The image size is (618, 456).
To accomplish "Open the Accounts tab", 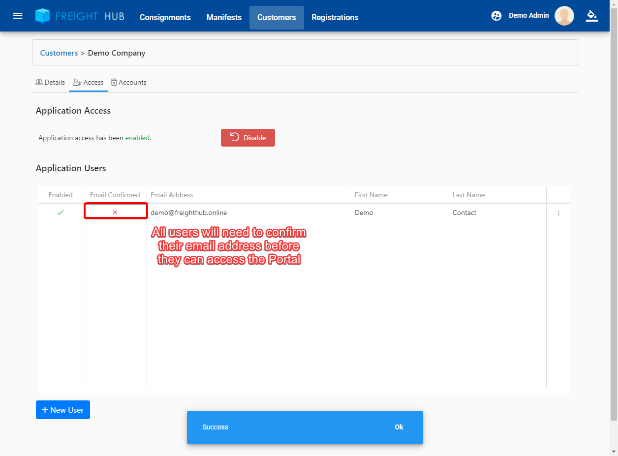I will coord(128,82).
